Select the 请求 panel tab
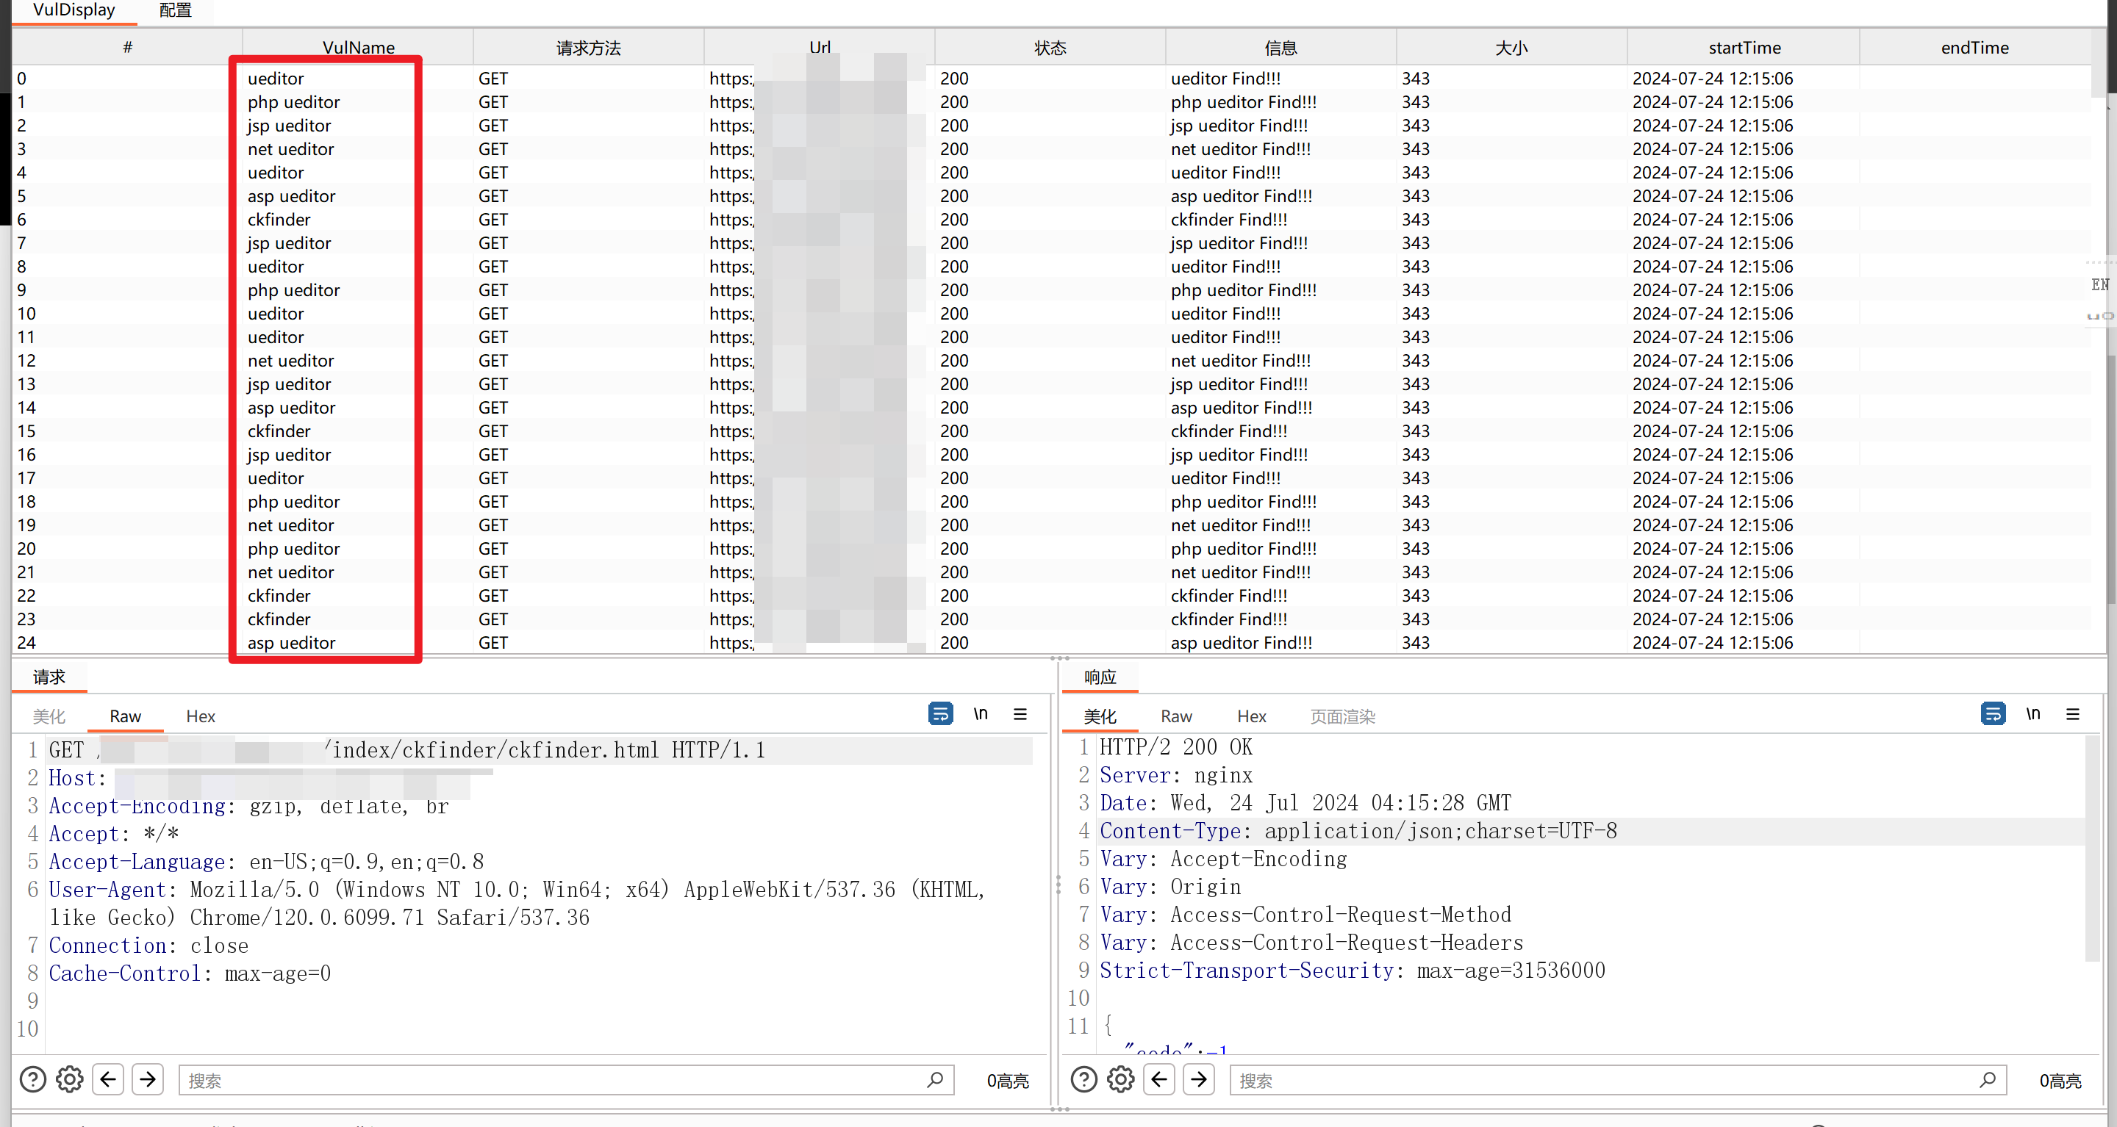The image size is (2117, 1127). coord(49,677)
